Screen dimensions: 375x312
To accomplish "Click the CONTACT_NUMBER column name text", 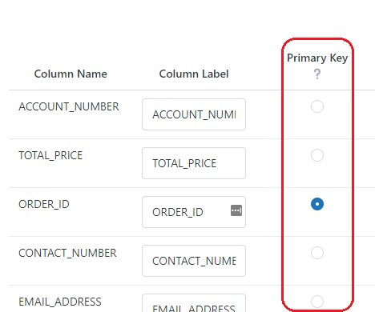I will [x=67, y=253].
